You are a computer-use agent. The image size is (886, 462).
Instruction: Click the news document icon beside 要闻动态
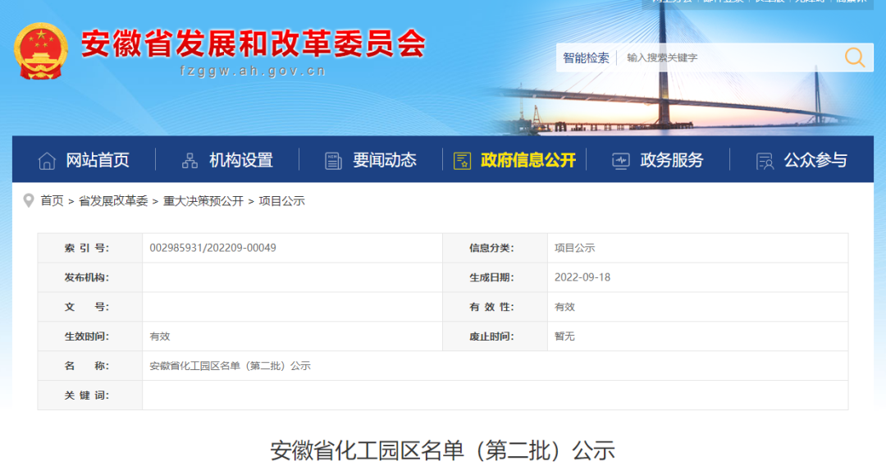(333, 161)
